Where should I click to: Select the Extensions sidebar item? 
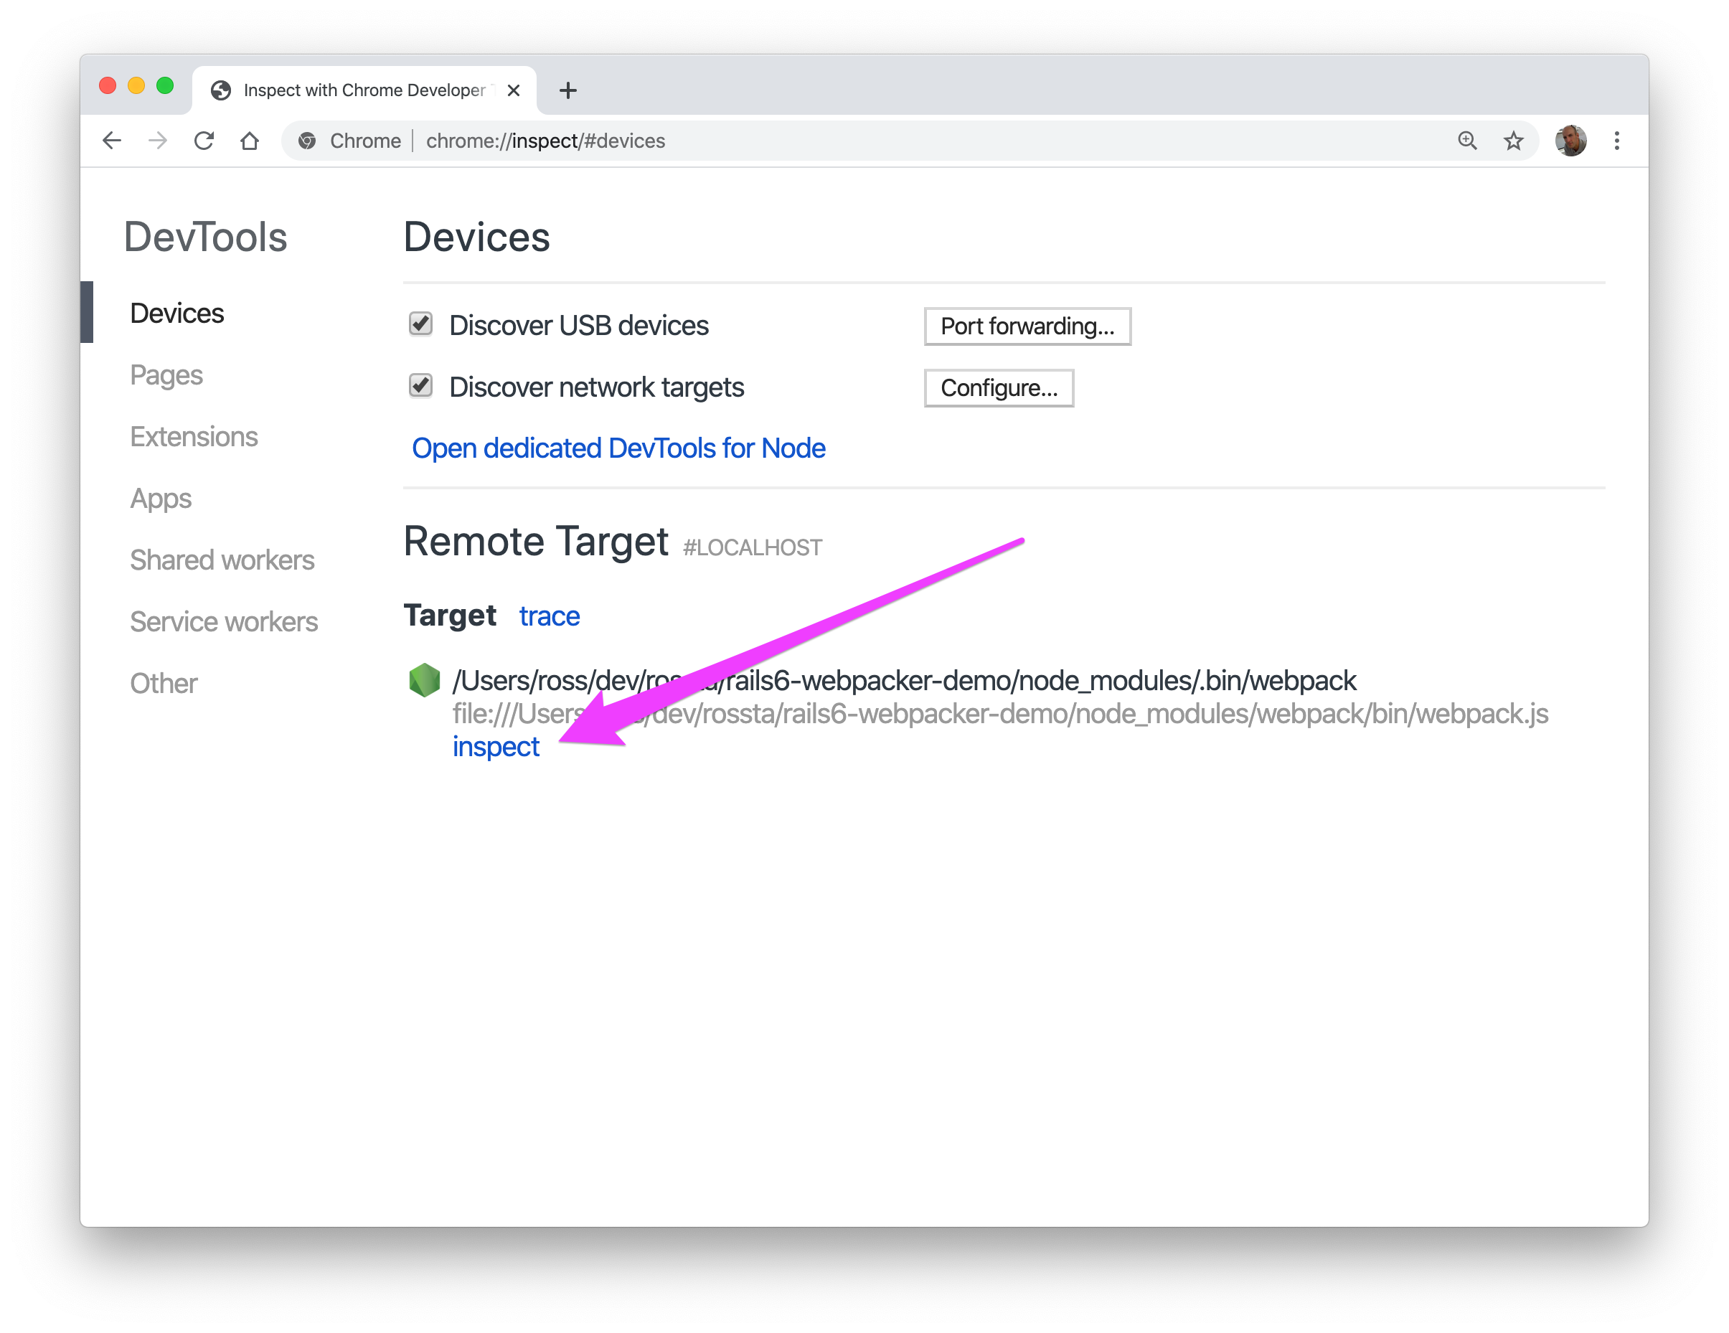click(x=192, y=437)
